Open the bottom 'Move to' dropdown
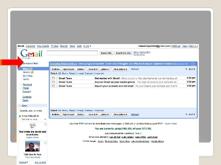Image resolution: width=221 pixels, height=165 pixels. pyautogui.click(x=93, y=115)
